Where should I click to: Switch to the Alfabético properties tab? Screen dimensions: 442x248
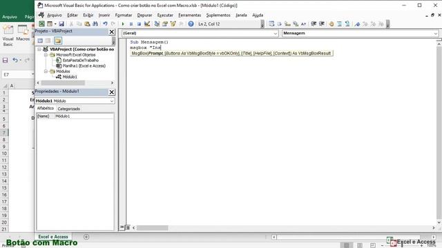(x=46, y=108)
